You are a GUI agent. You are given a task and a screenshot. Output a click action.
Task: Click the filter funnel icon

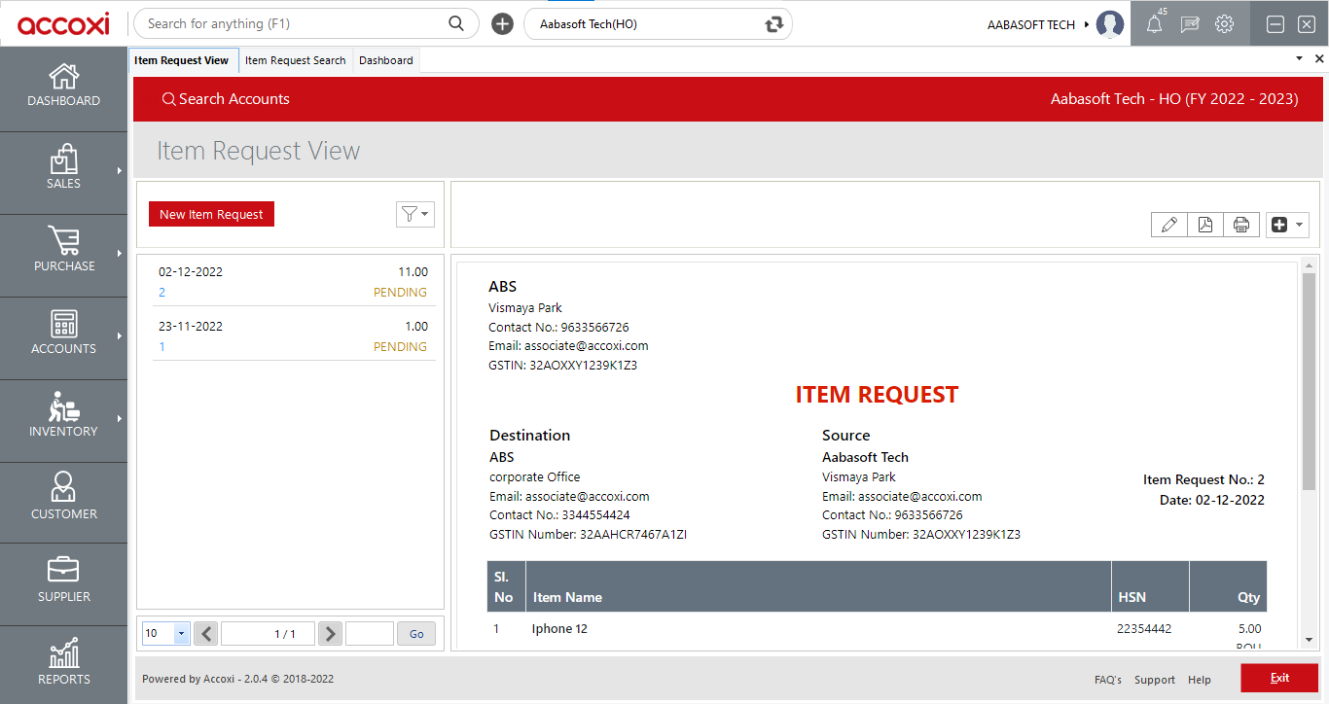pyautogui.click(x=410, y=214)
